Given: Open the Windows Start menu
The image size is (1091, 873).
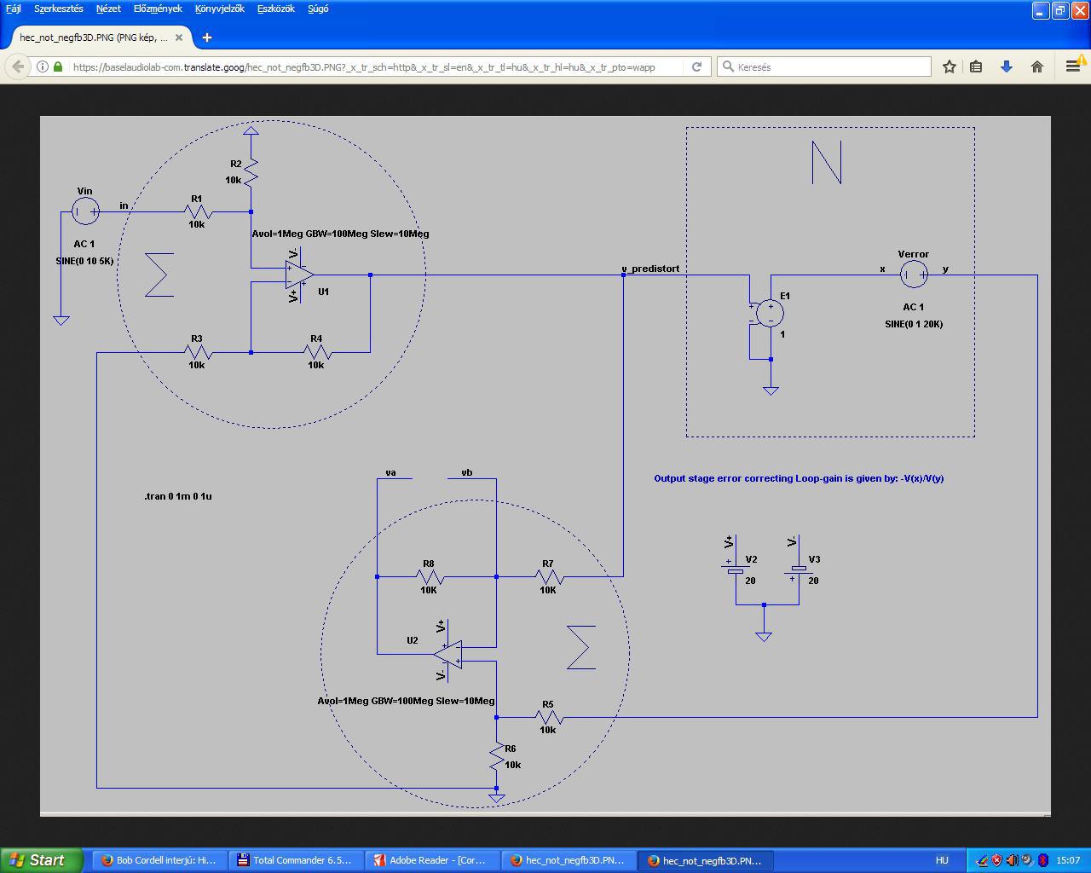Looking at the screenshot, I should click(x=41, y=860).
